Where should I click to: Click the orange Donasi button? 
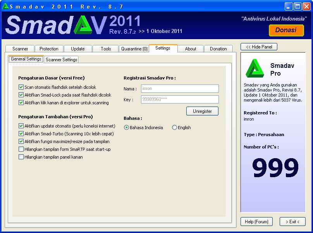click(286, 30)
